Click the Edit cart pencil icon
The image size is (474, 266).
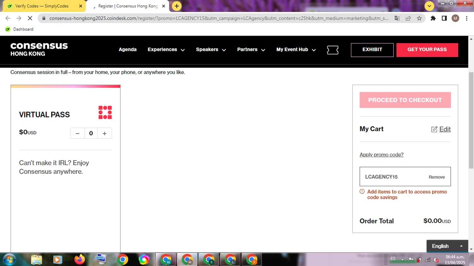pos(434,129)
